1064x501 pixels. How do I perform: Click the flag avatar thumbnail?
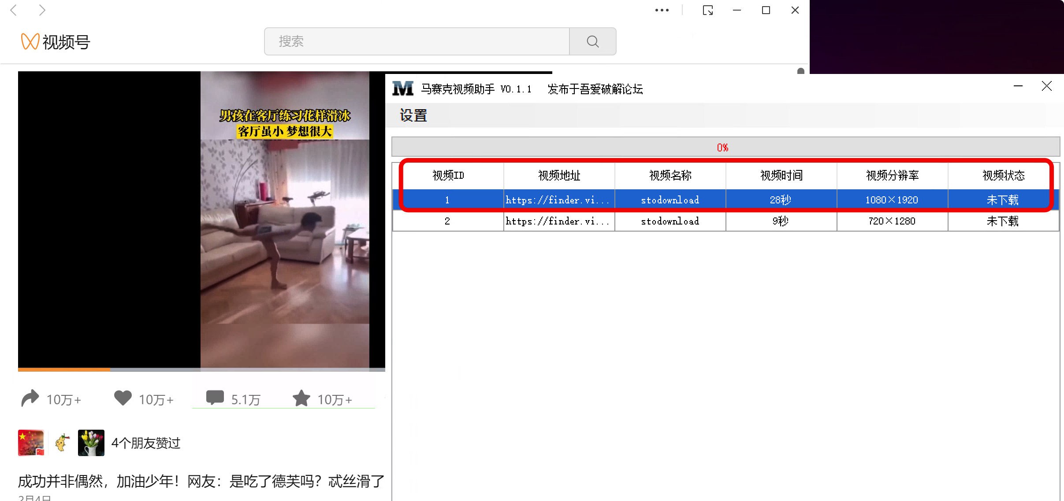tap(31, 442)
